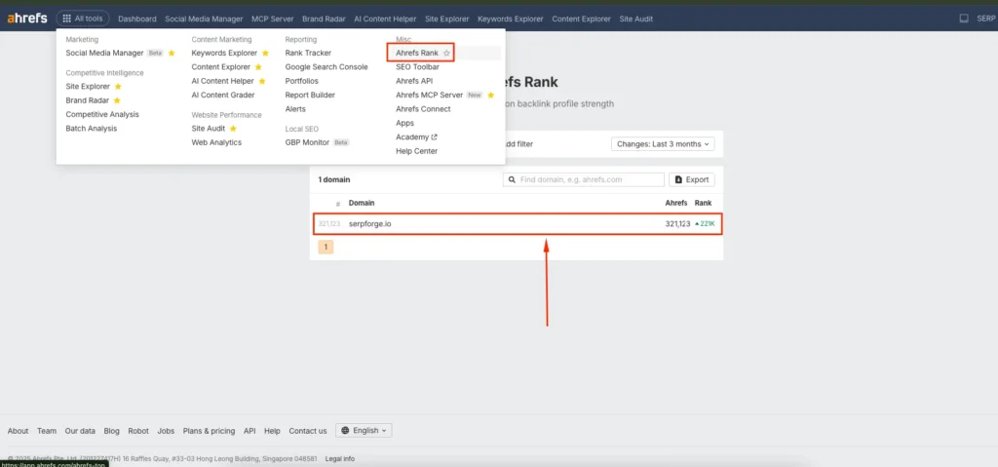Viewport: 998px width, 467px height.
Task: Open Site Audit in top navigation
Action: point(635,19)
